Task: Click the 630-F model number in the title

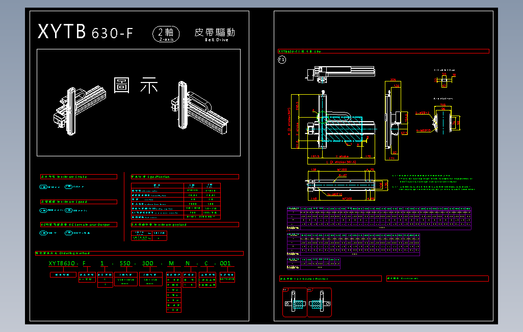Action: point(112,33)
